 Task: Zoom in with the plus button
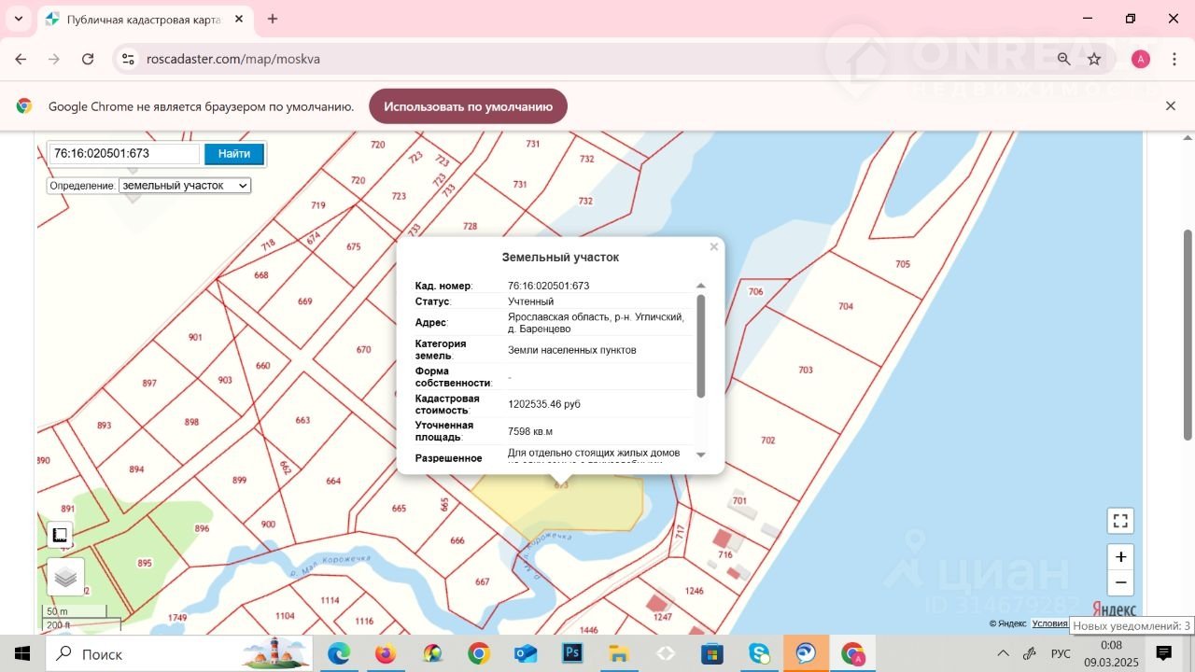click(1120, 557)
